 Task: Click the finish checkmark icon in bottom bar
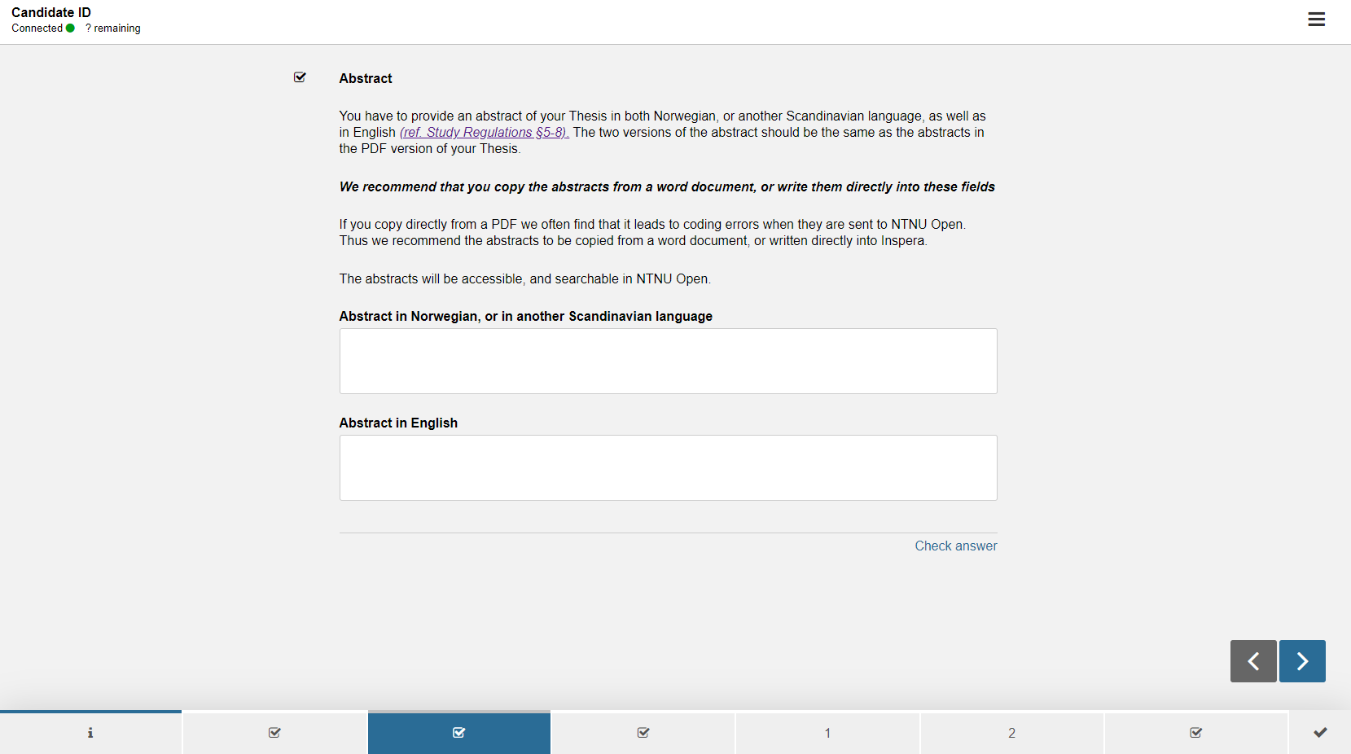[x=1320, y=733]
